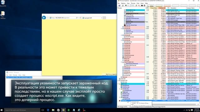Open the Find menu in Process Explorer

[138, 3]
